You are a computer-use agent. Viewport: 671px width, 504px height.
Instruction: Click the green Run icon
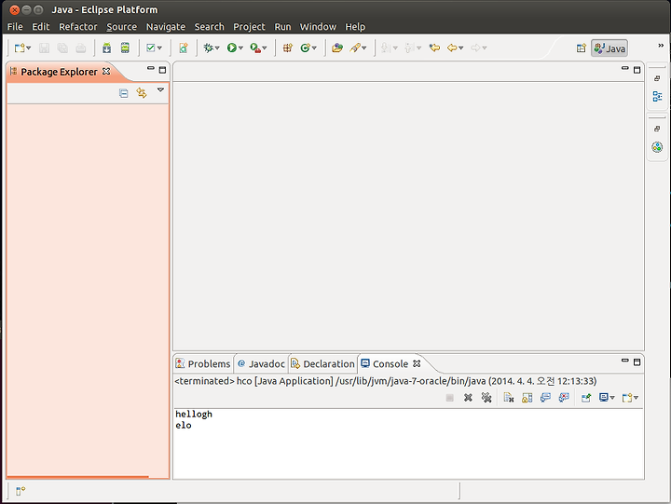point(231,48)
